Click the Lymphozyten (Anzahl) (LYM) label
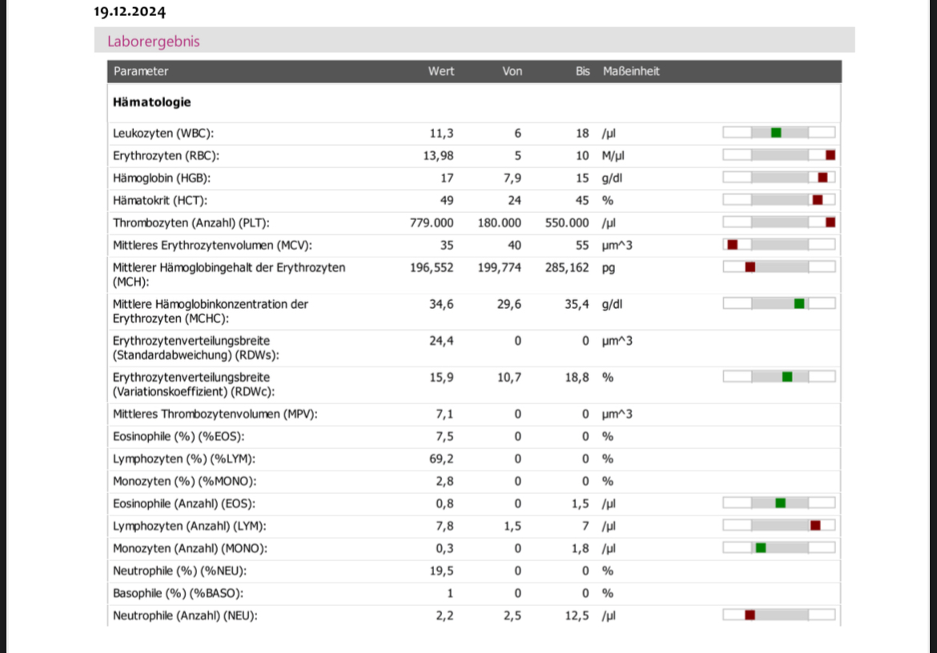Screen dimensions: 937x653 (190, 526)
